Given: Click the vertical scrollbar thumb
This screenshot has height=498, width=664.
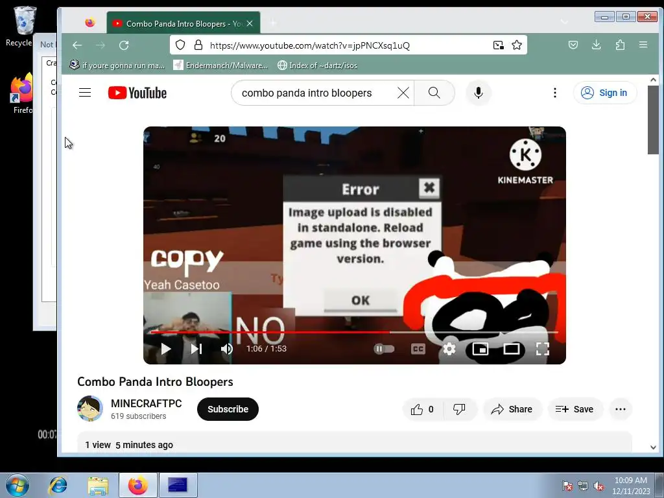Looking at the screenshot, I should coord(653,120).
